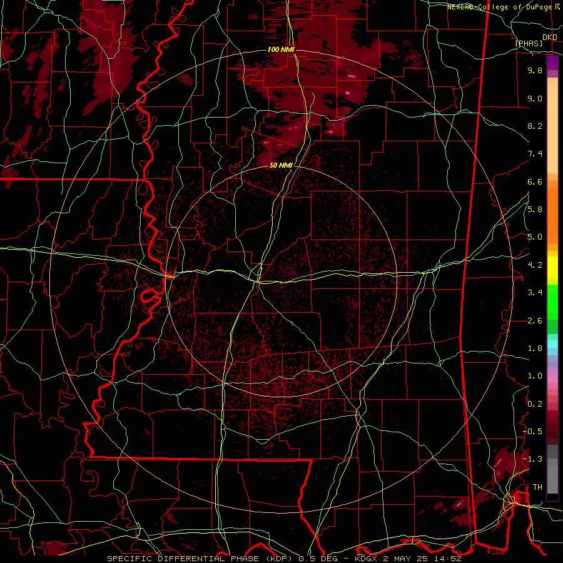This screenshot has width=563, height=563.
Task: Click the 5.0 scale value
Action: [x=535, y=237]
